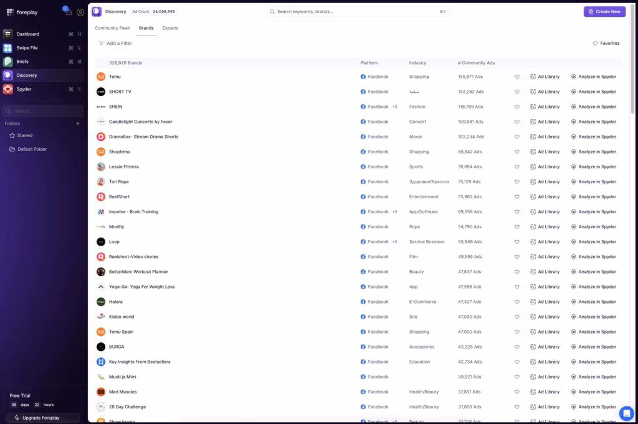Add a new folder with plus
Screen dimensions: 638x424
(78, 123)
